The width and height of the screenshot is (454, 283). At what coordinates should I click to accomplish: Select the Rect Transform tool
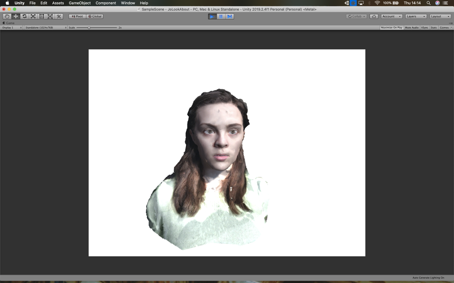point(42,16)
